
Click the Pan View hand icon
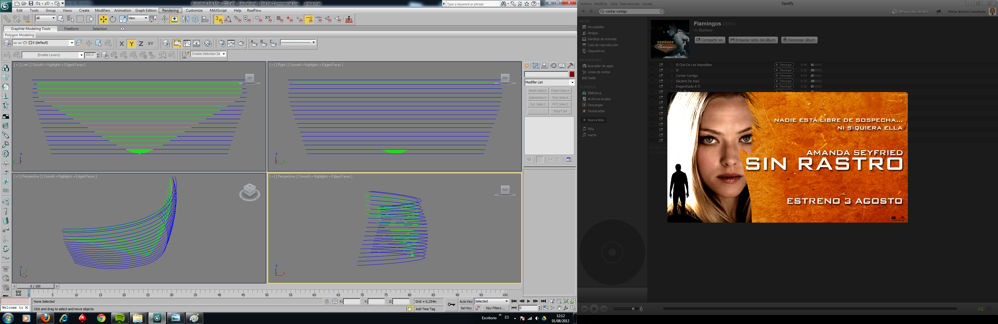tap(559, 308)
